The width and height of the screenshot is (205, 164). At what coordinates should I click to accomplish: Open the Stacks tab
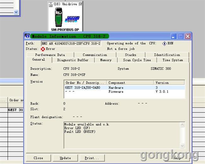coord(131,55)
